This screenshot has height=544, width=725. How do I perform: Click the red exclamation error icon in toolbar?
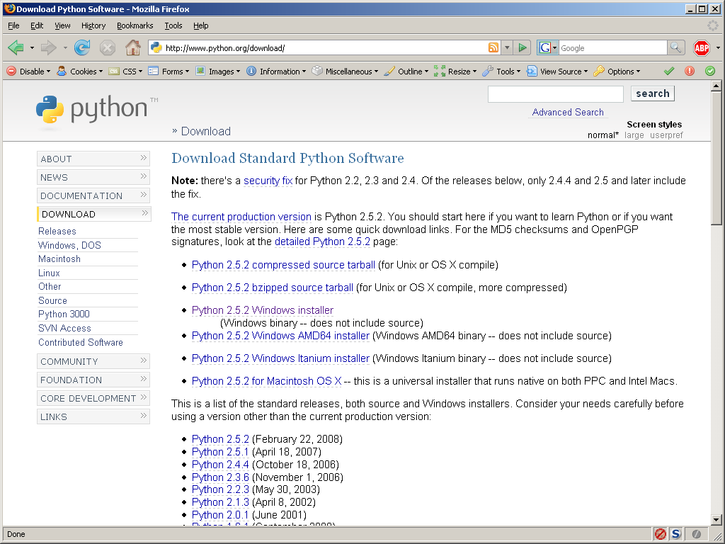(x=690, y=72)
